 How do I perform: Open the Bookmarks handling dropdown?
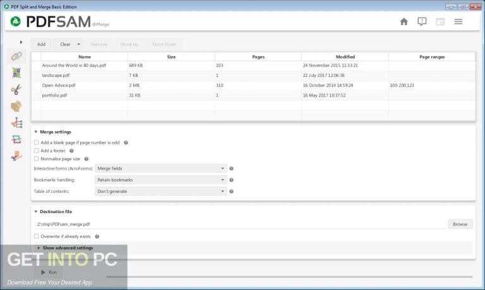pyautogui.click(x=161, y=180)
